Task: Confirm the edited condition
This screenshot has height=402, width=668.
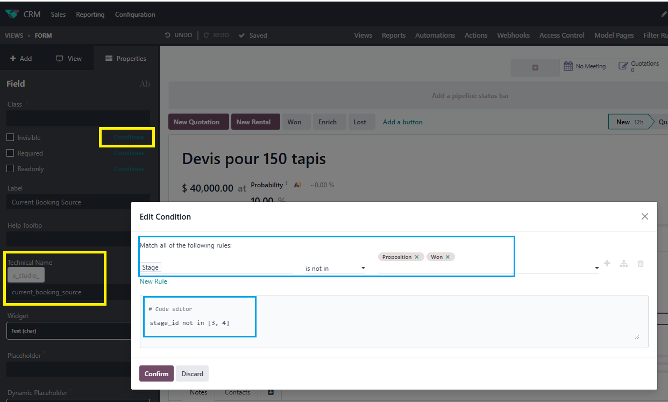Action: click(157, 373)
